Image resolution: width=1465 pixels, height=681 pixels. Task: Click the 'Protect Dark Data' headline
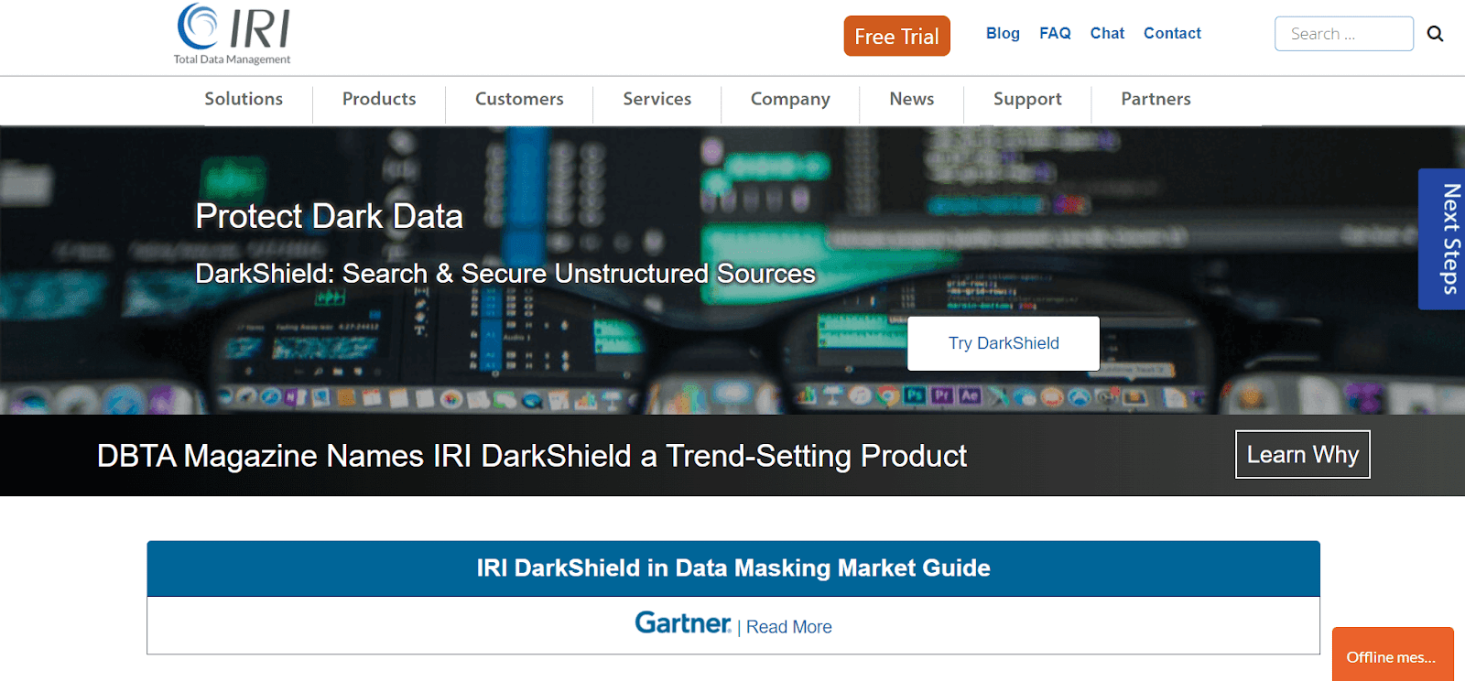330,217
